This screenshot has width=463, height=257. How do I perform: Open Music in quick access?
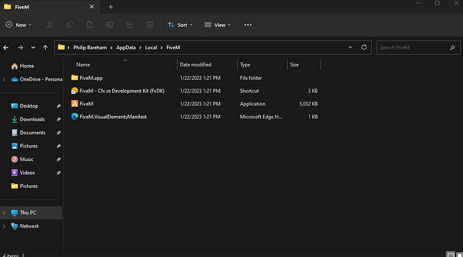pos(26,160)
